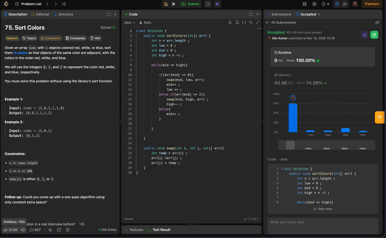Viewport: 386px width, 238px height.
Task: Select the Runtime stats card
Action: 323,57
